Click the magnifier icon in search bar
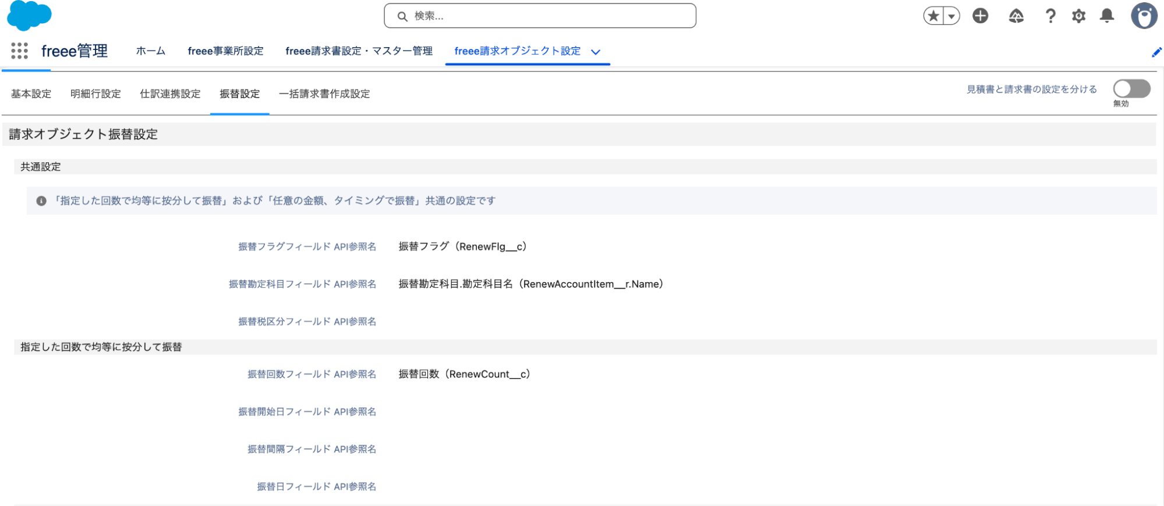The width and height of the screenshot is (1164, 506). pos(402,16)
